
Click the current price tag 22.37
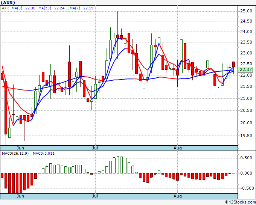click(x=245, y=70)
